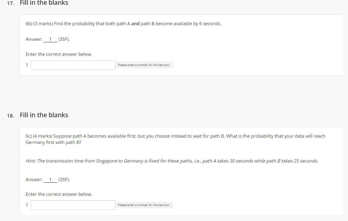The width and height of the screenshot is (348, 221).
Task: Select the 'Fill in the blanks' heading of question 18
Action: coord(44,115)
